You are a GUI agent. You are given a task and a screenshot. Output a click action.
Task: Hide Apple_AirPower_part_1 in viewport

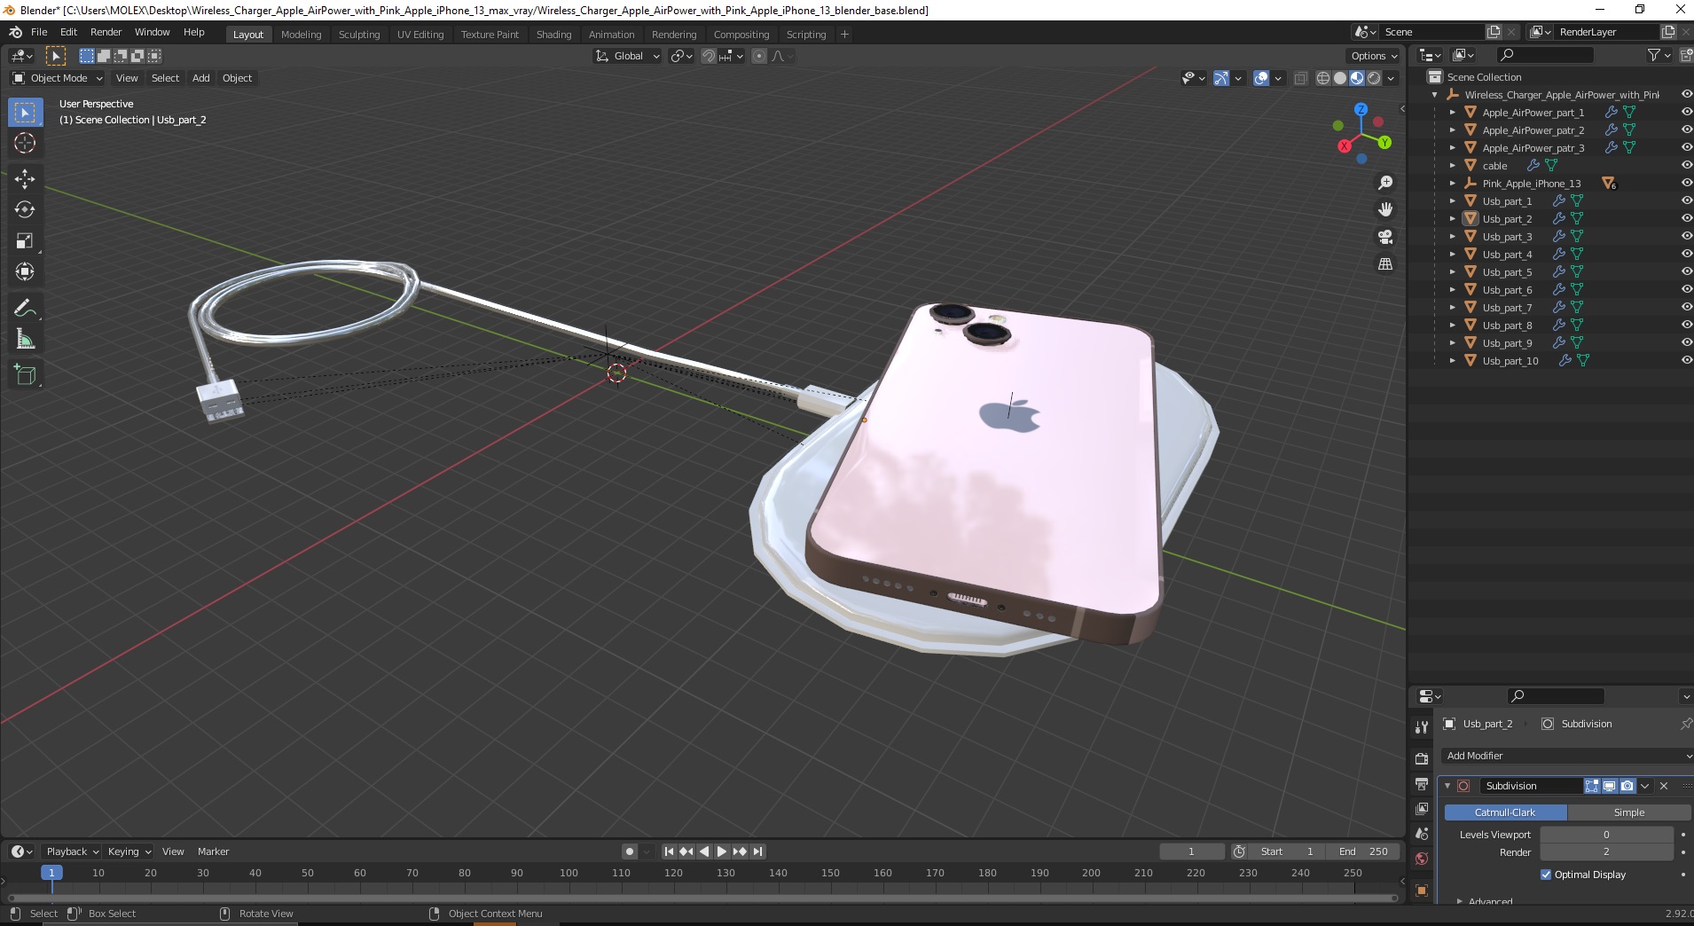click(1686, 113)
